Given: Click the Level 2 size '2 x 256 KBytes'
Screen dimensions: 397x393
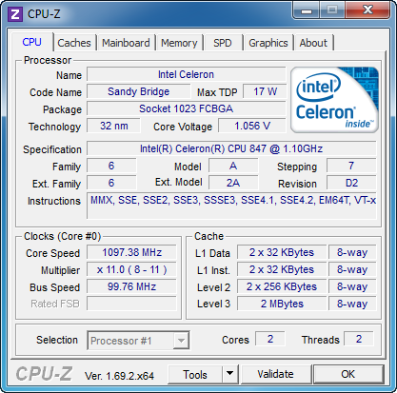Looking at the screenshot, I should (x=282, y=286).
